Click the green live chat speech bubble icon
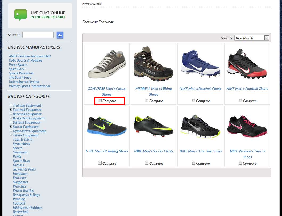This screenshot has width=282, height=216. 20,15
